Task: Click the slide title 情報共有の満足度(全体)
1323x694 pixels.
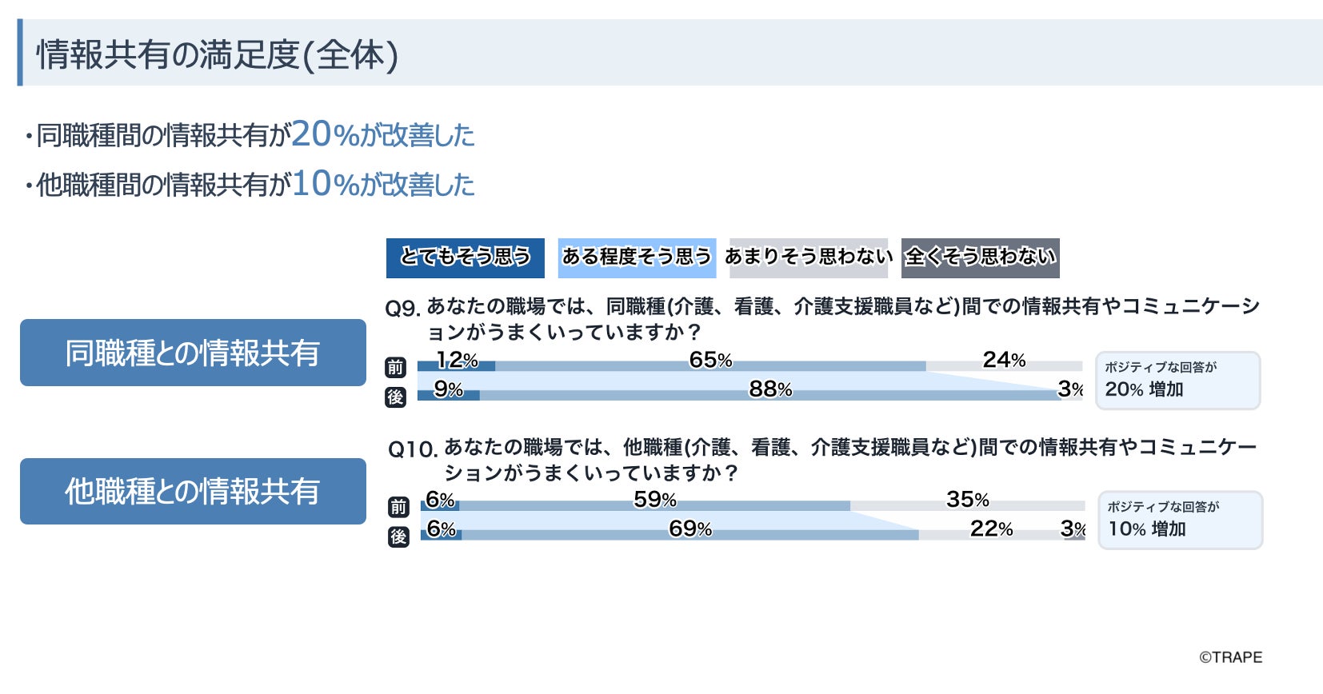Action: pyautogui.click(x=218, y=54)
